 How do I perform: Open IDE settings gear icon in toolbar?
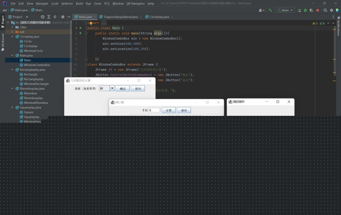click(331, 10)
